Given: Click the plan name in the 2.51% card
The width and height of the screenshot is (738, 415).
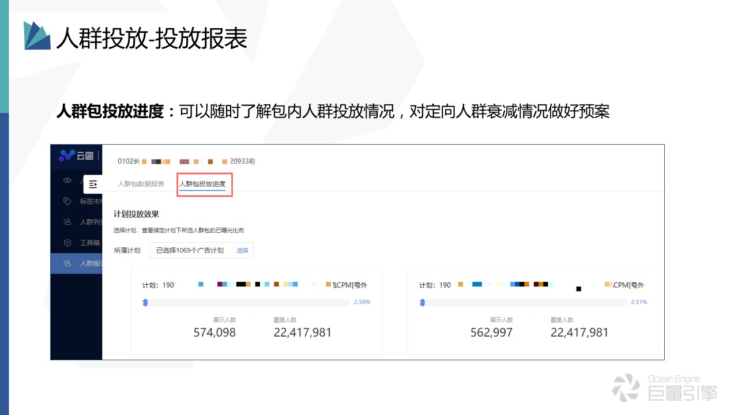Looking at the screenshot, I should click(532, 285).
